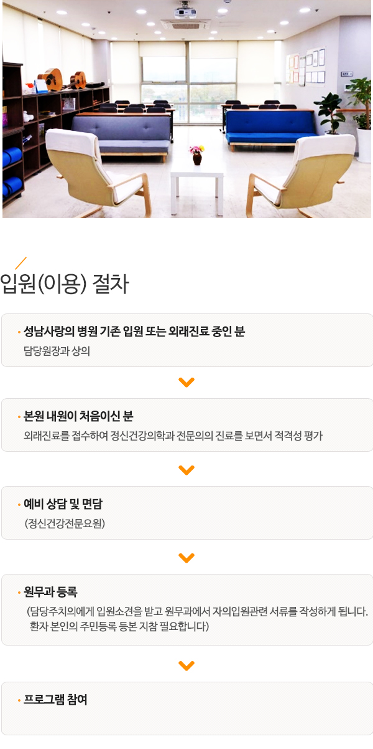373x749 pixels.
Task: Click the down chevron above the 원무과 등록 box
Action: click(x=186, y=558)
